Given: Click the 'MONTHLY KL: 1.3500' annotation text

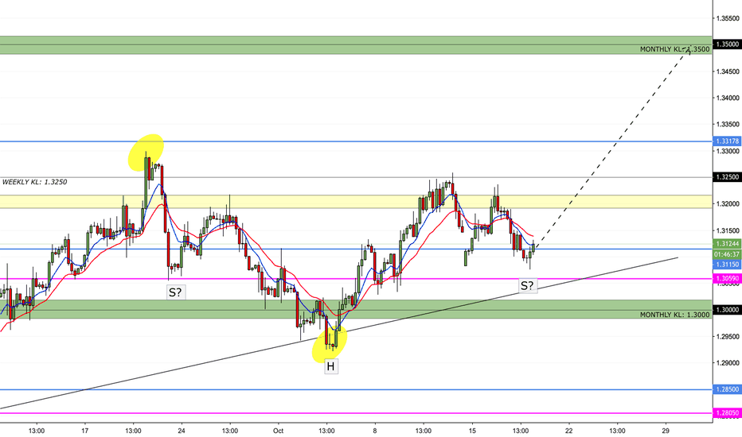Looking at the screenshot, I should pyautogui.click(x=674, y=49).
